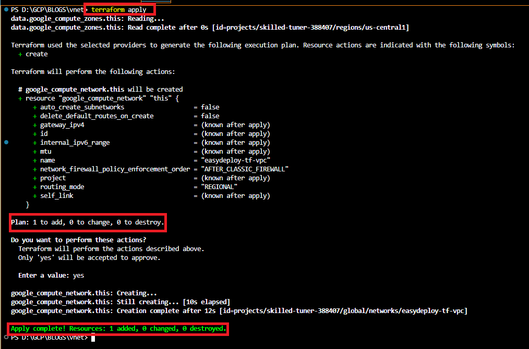Viewport: 529px width, 349px height.
Task: Click the 'gateway_ipv4' attribute name
Action: point(62,125)
